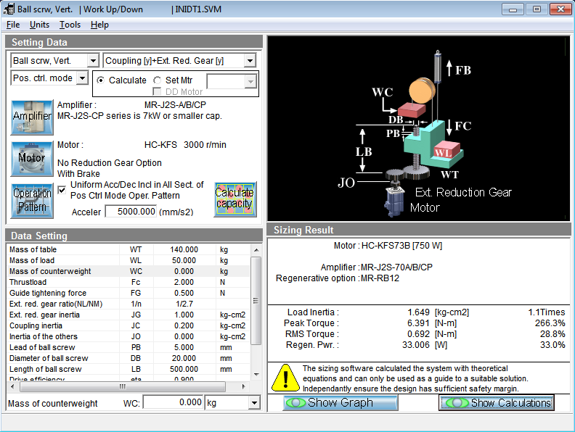Click the WL load block in diagram
Viewport: 575px width, 432px height.
(x=447, y=150)
